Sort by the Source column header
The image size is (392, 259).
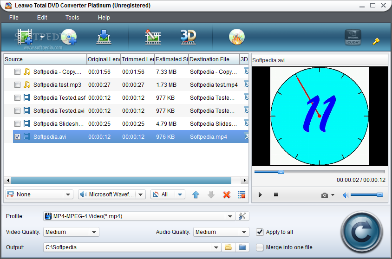[45, 59]
